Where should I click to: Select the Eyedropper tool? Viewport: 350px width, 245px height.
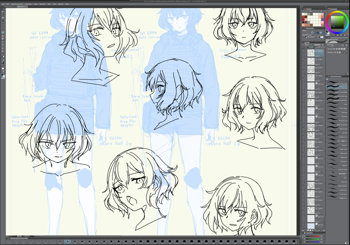pyautogui.click(x=3, y=29)
